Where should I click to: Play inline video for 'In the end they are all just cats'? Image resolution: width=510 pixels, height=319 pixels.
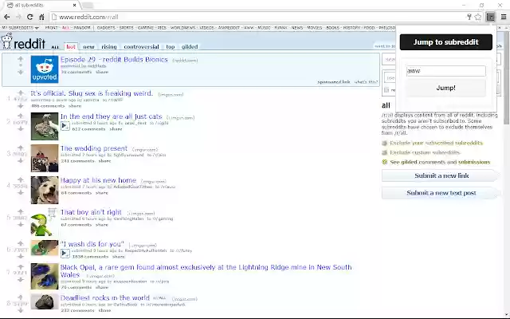point(65,126)
